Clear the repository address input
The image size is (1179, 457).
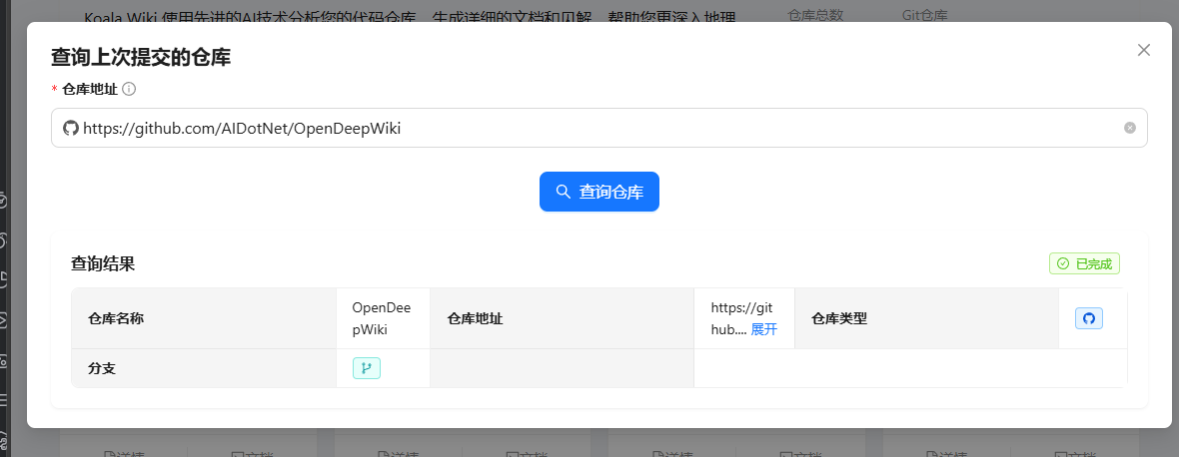pyautogui.click(x=1129, y=129)
